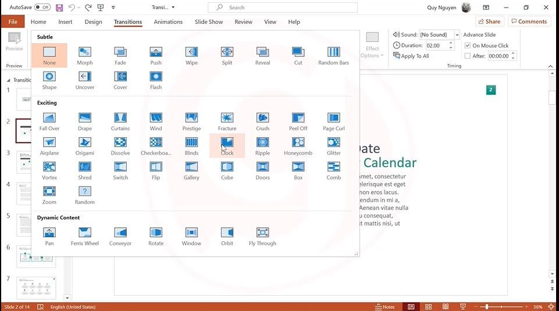This screenshot has height=311, width=559.
Task: Click the Duration input field
Action: (437, 45)
